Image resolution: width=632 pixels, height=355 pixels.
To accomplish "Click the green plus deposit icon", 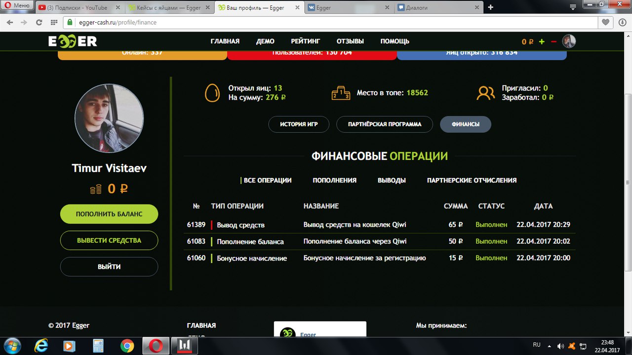I will 542,42.
